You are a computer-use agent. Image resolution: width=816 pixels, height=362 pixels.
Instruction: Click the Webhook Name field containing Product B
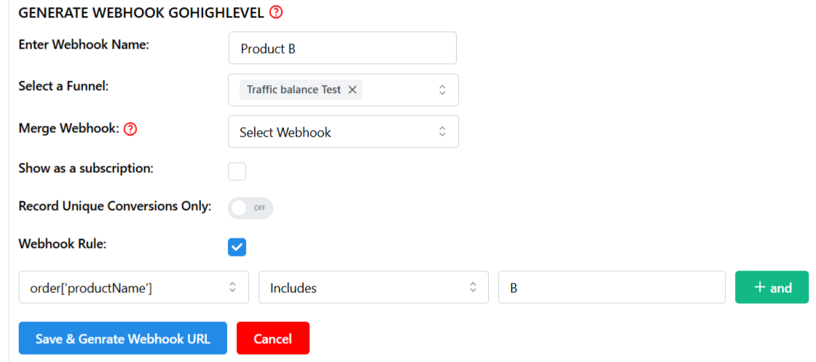pos(342,48)
